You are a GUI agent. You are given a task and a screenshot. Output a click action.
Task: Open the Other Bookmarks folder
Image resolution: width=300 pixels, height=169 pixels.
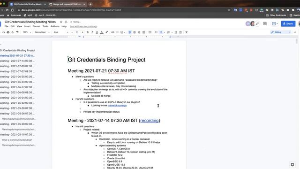point(276,15)
